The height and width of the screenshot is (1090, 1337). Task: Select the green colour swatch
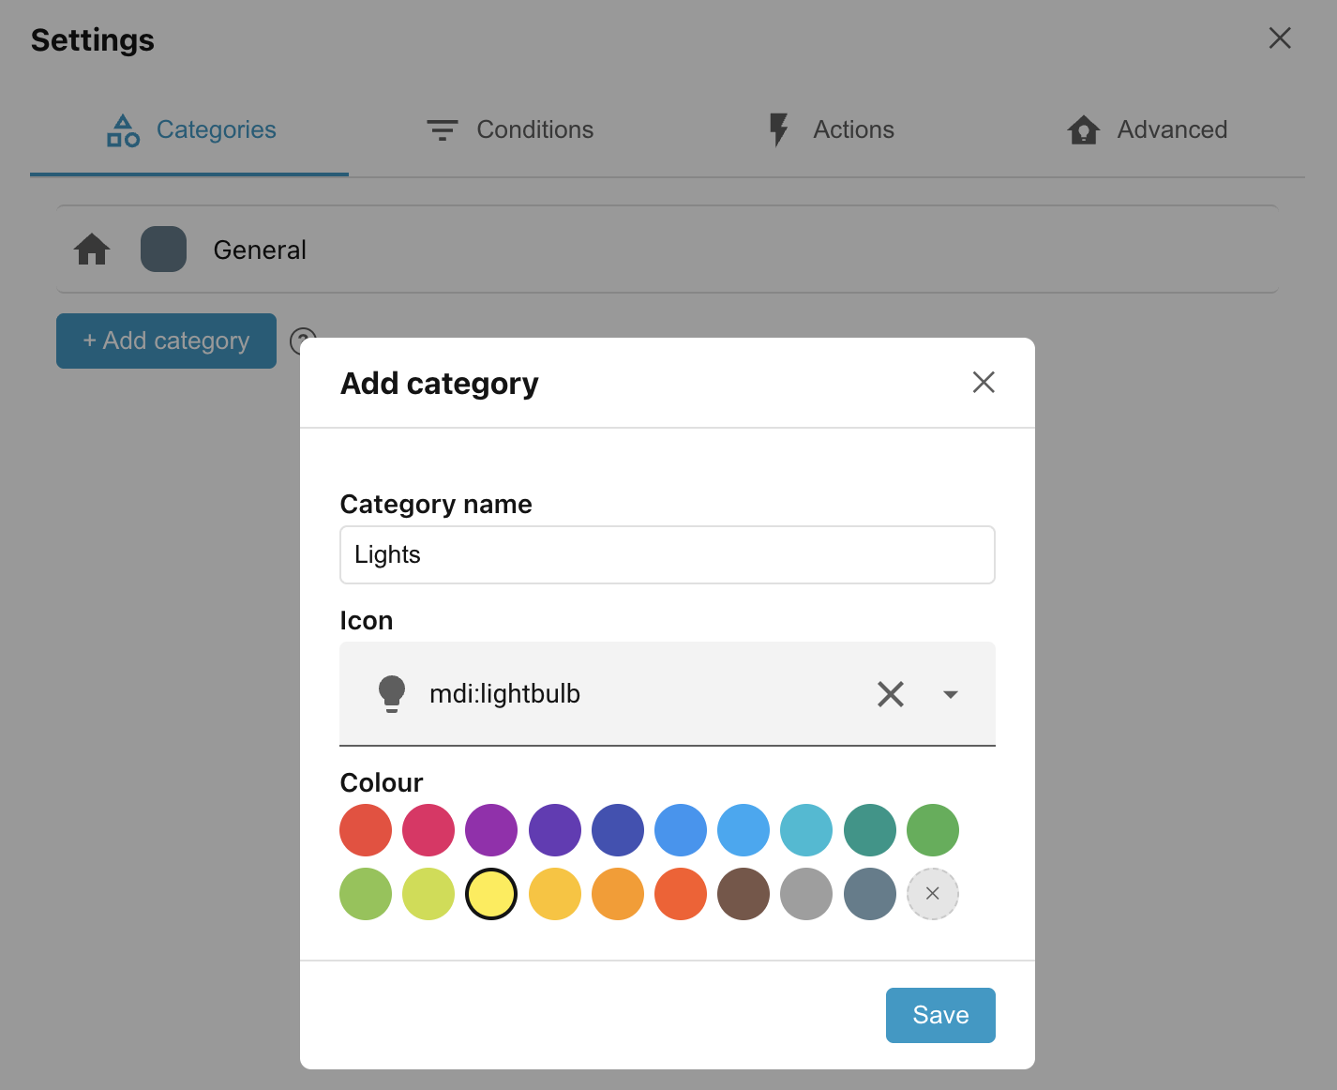point(933,830)
